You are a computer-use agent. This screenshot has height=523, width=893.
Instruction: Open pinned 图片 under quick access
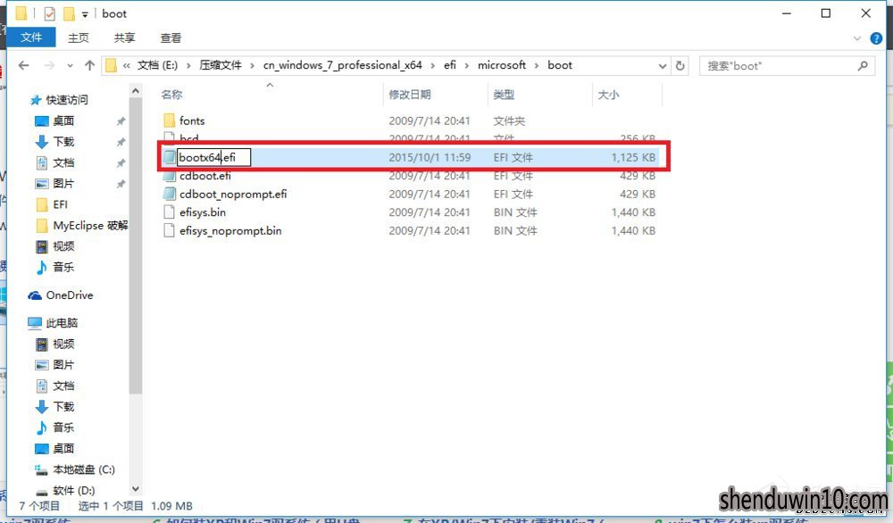[x=63, y=183]
